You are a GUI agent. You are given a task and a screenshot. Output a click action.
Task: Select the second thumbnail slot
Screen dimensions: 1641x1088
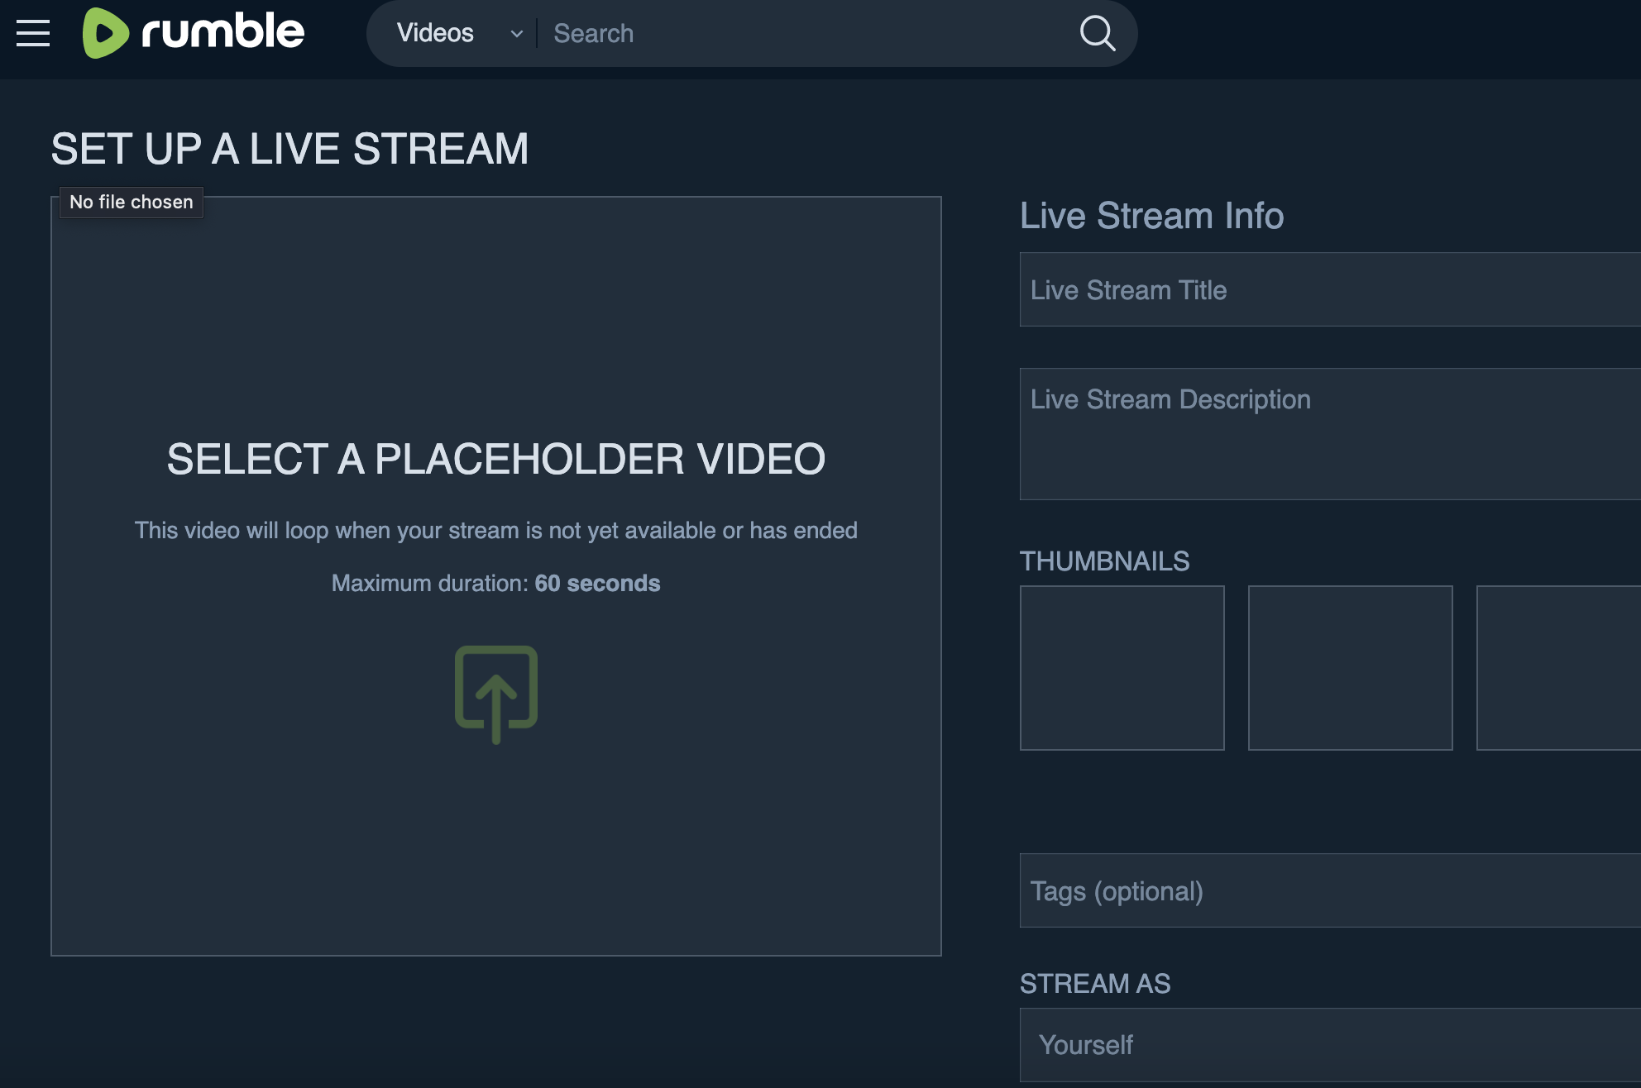[x=1350, y=668]
